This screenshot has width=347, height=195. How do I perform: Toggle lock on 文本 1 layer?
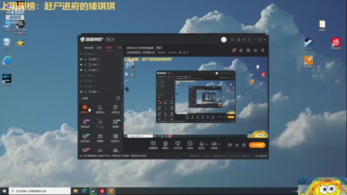click(85, 65)
